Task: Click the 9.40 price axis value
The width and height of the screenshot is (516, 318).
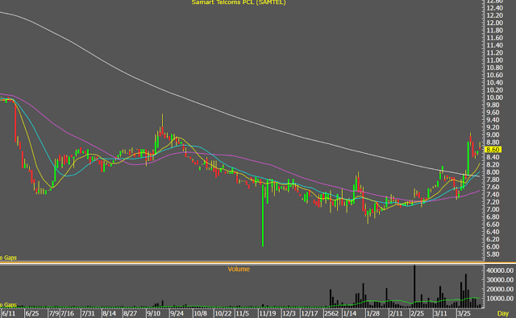Action: tap(493, 120)
